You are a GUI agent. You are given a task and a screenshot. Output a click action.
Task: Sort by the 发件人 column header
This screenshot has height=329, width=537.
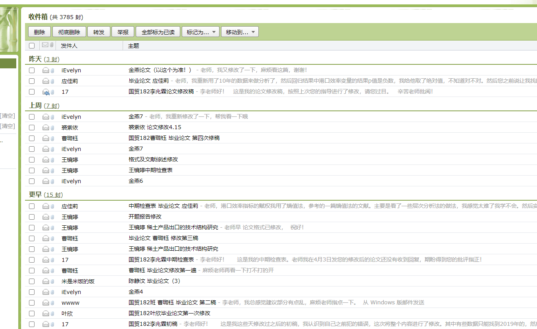pos(69,46)
